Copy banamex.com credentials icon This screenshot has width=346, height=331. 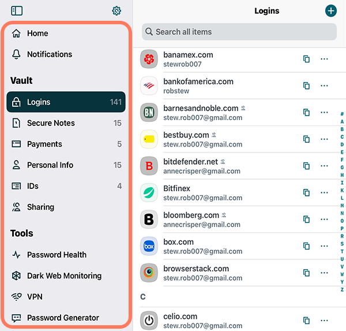[x=306, y=59]
